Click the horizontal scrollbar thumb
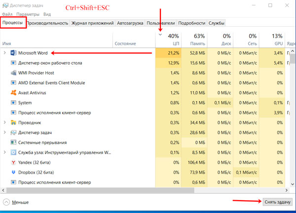Viewport: 296px width, 213px height. [100, 190]
